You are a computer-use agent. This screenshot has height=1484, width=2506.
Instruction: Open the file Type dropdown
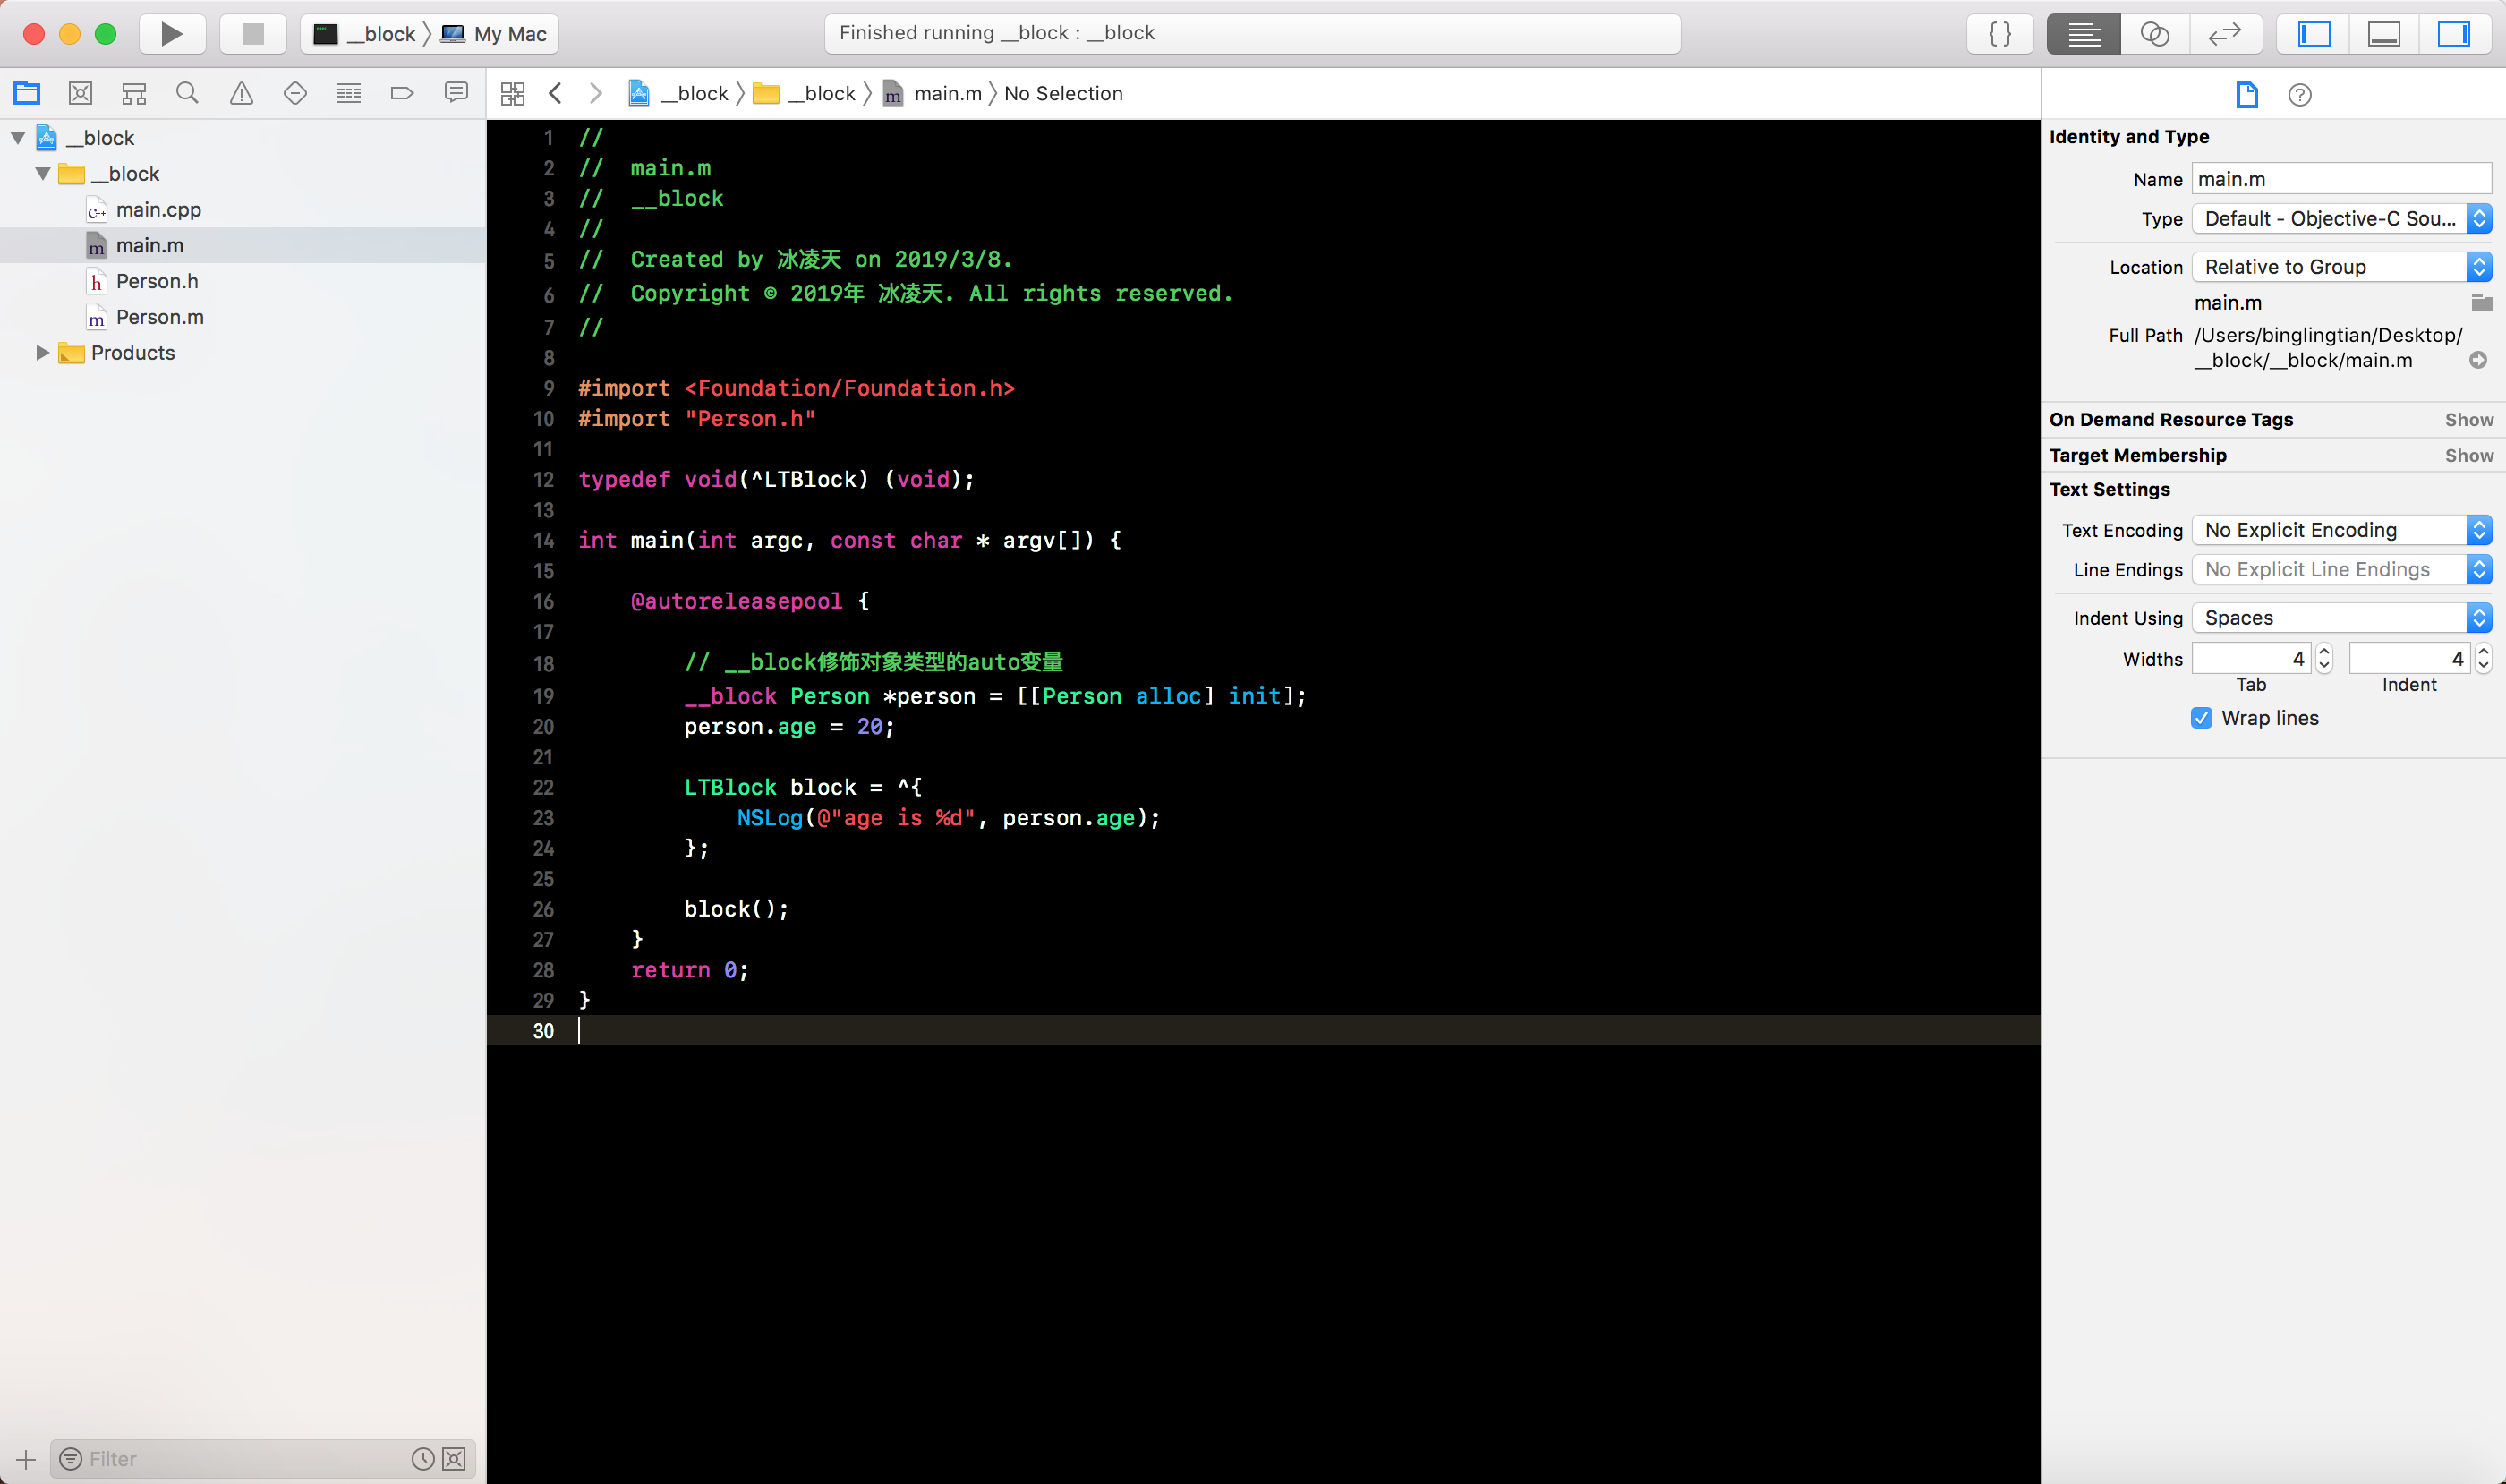tap(2341, 218)
